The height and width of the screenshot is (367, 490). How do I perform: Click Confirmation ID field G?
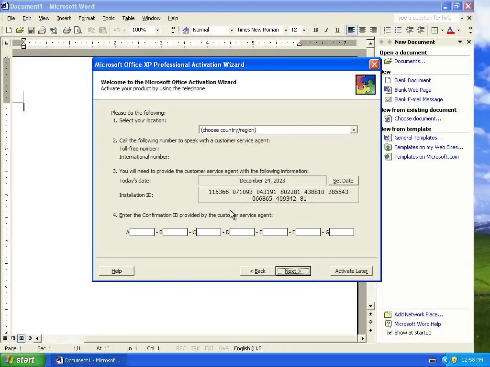click(342, 232)
